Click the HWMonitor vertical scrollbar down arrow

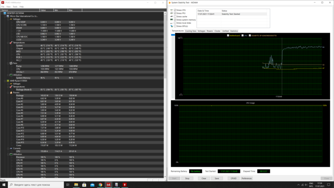click(x=165, y=177)
